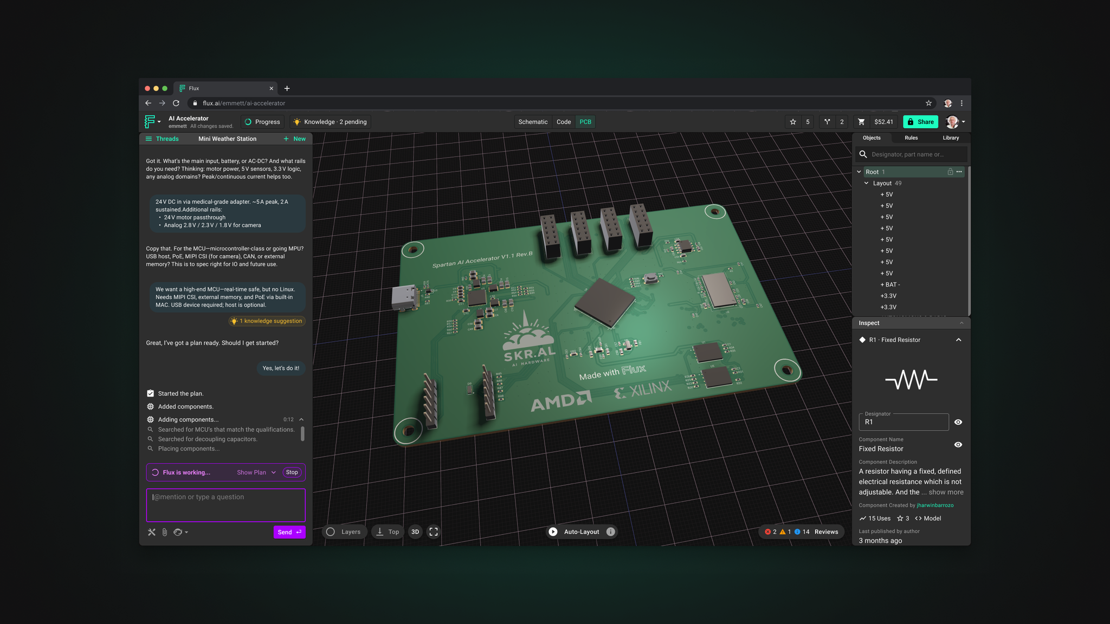Click the Auto-Layout play icon
This screenshot has height=624, width=1110.
pyautogui.click(x=553, y=532)
